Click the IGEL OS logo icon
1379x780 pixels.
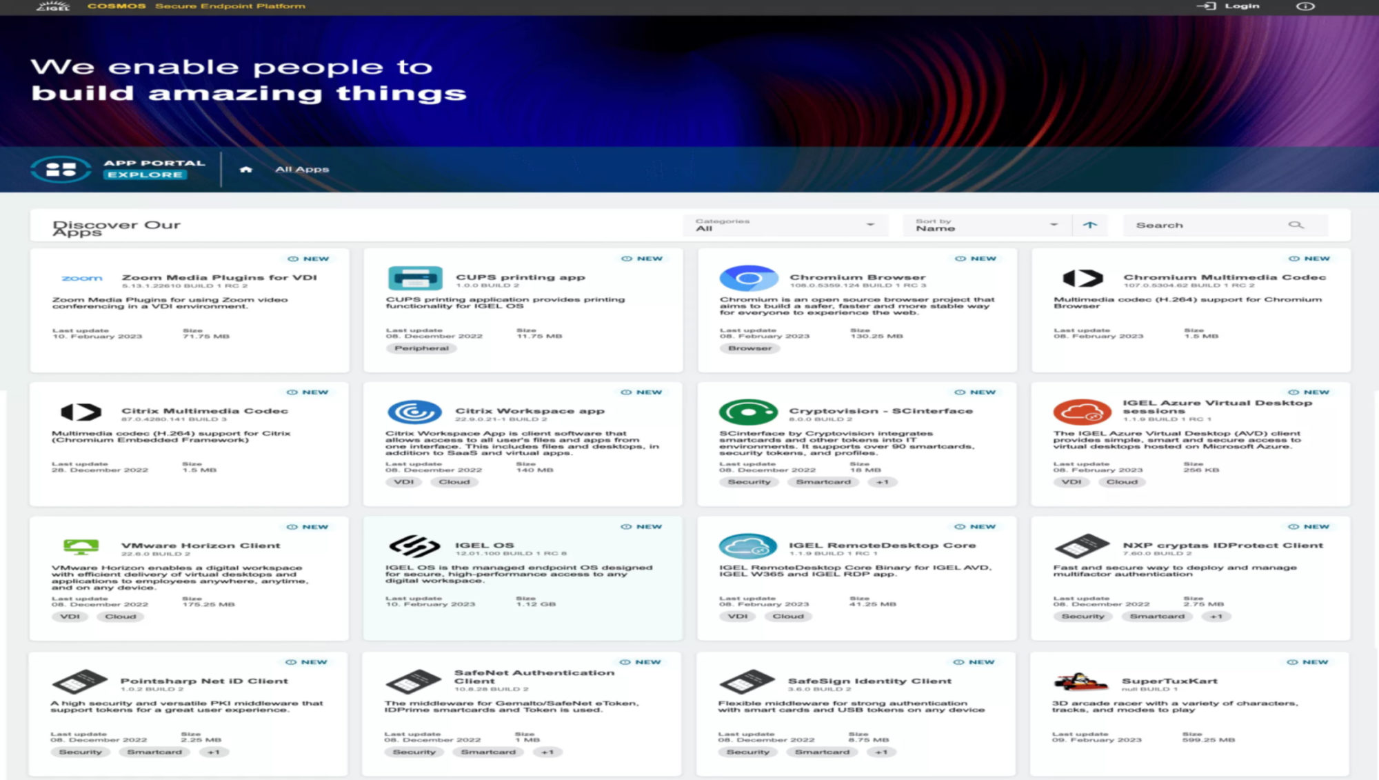coord(414,547)
